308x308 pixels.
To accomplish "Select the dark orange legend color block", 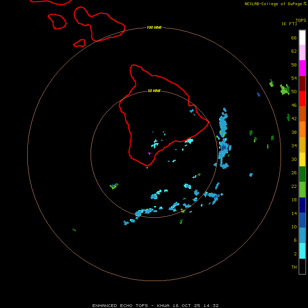I will [302, 114].
